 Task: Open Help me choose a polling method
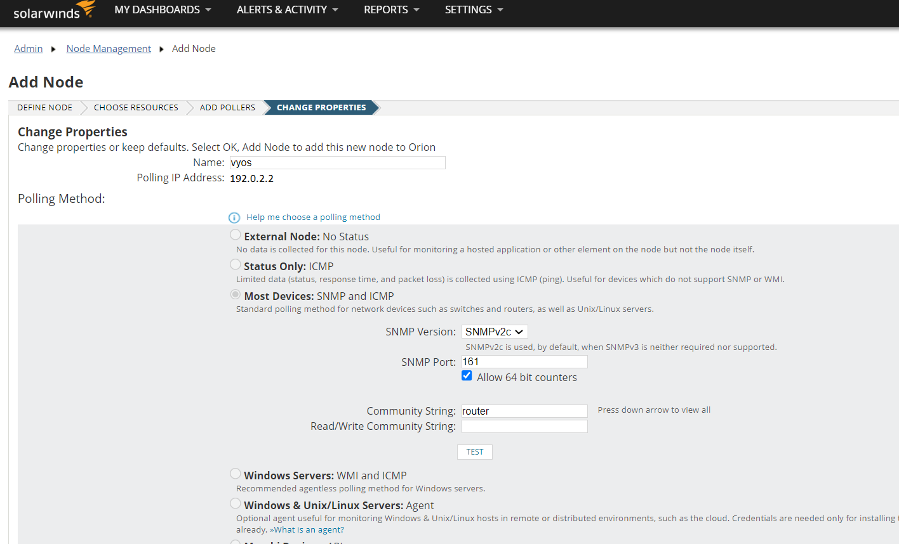(313, 217)
